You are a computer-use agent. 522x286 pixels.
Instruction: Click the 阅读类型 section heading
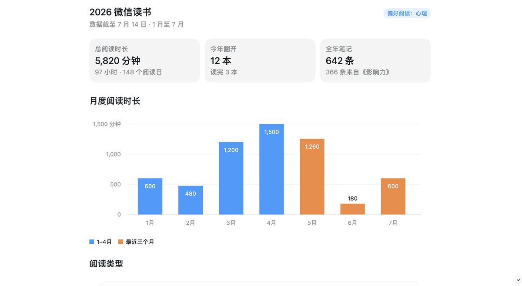106,263
